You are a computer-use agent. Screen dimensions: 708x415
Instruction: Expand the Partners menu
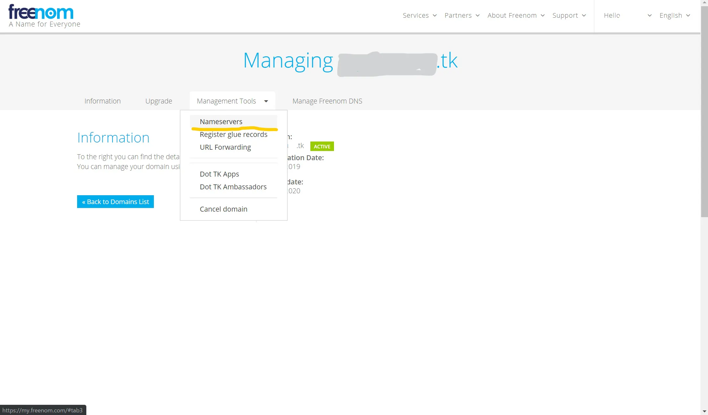coord(462,15)
